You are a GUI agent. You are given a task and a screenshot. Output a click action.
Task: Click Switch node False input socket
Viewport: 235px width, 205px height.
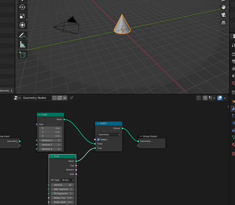click(95, 144)
